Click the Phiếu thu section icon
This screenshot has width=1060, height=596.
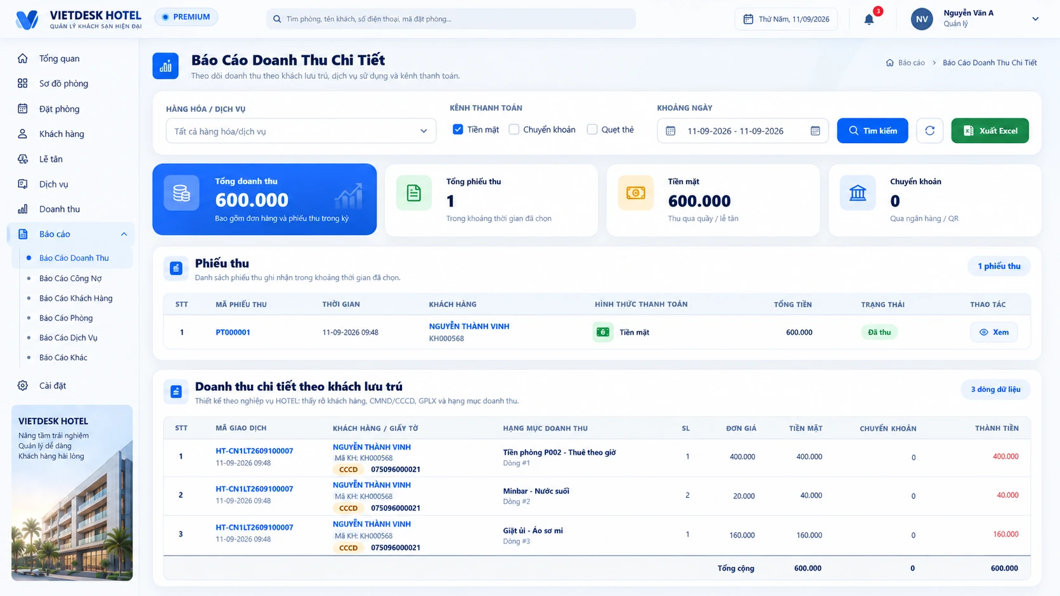pyautogui.click(x=176, y=269)
